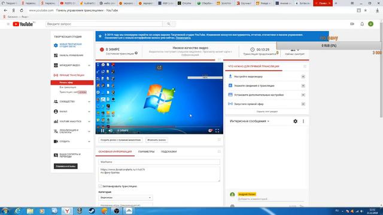Toggle the checkbox for the encoder setup step
The image size is (383, 215).
[303, 76]
